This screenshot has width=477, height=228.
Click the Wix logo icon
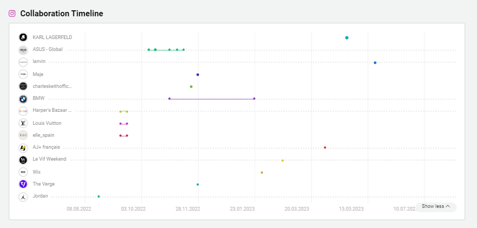pos(23,172)
